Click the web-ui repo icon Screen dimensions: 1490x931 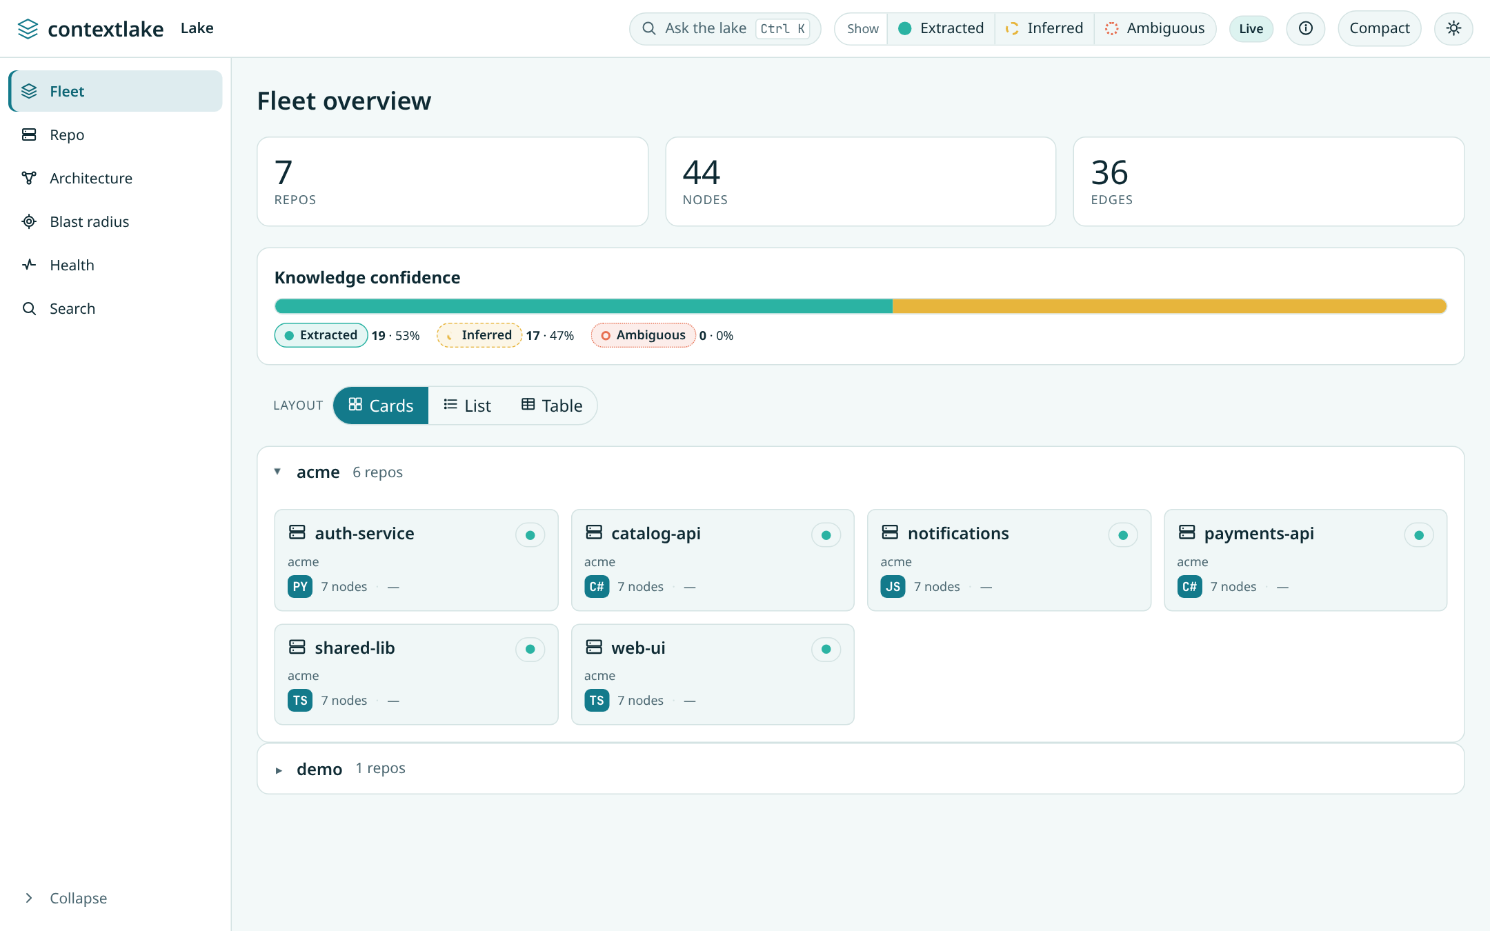[594, 647]
